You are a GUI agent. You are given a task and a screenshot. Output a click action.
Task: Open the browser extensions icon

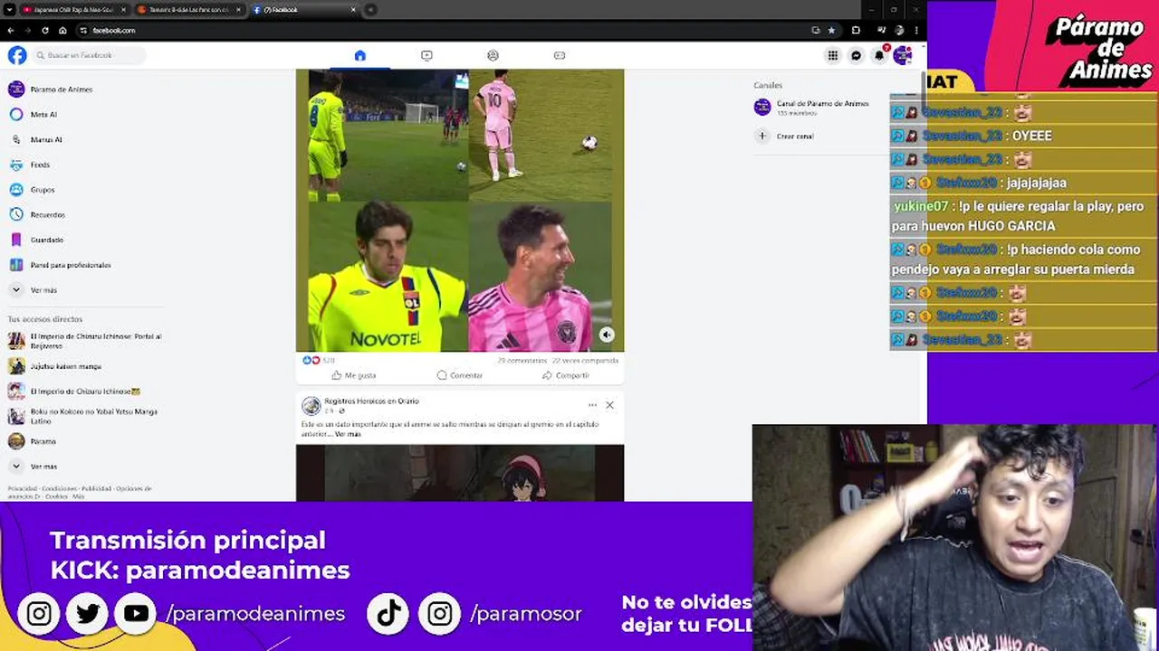(x=856, y=30)
